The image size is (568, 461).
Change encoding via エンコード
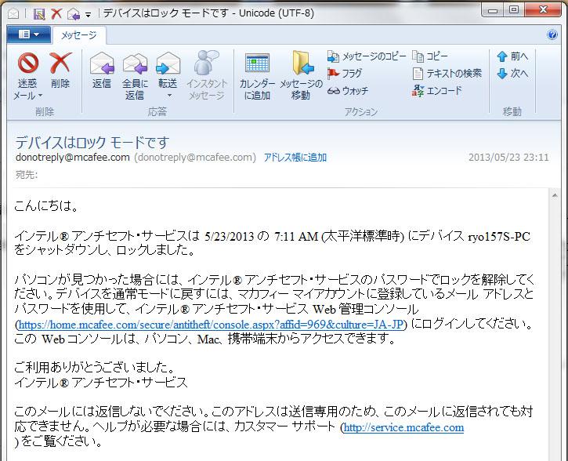pos(437,91)
